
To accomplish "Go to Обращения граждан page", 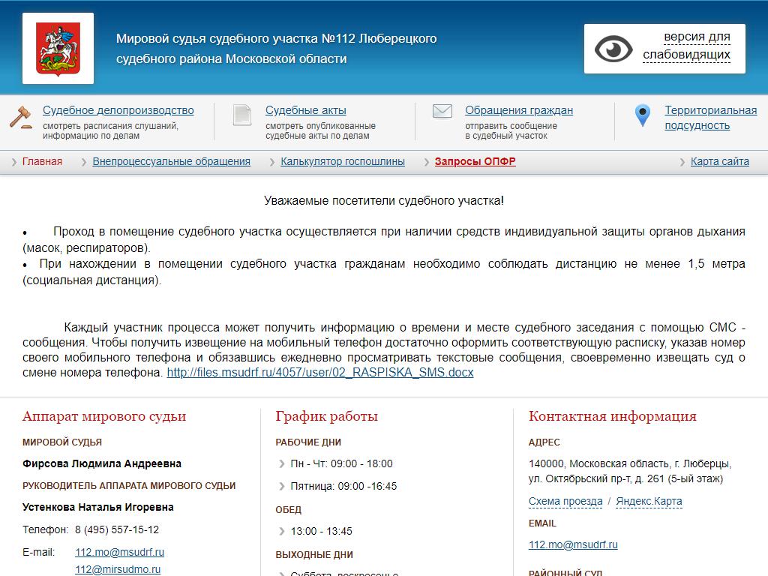I will [518, 110].
